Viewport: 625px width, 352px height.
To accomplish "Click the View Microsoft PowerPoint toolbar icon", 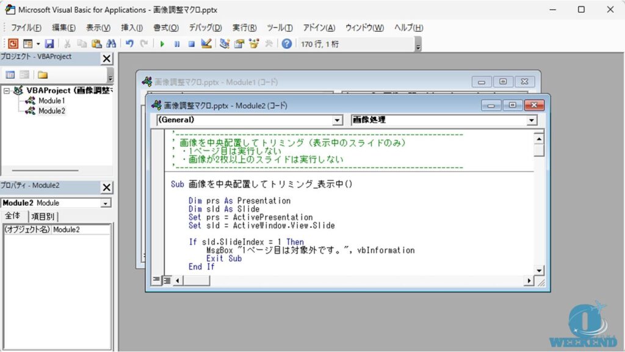I will [13, 43].
